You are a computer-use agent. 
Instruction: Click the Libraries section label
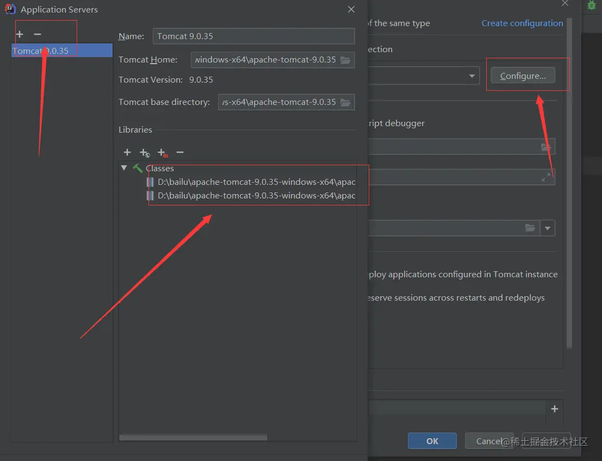click(x=135, y=130)
